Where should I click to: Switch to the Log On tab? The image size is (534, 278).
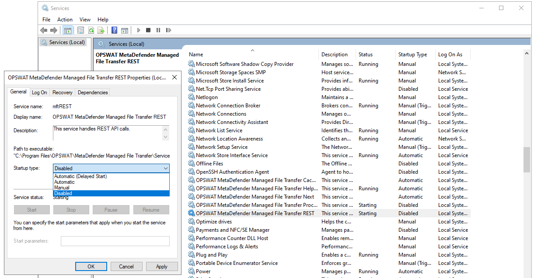pos(39,93)
